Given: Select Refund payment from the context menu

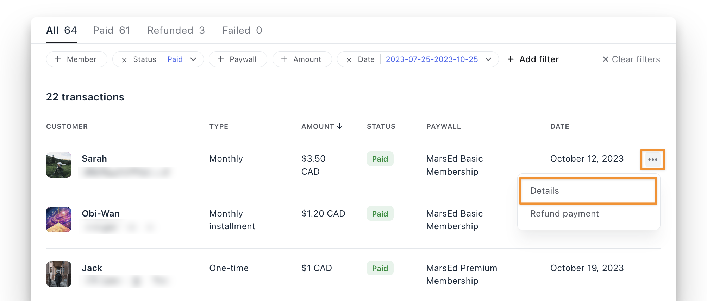Looking at the screenshot, I should coord(564,214).
